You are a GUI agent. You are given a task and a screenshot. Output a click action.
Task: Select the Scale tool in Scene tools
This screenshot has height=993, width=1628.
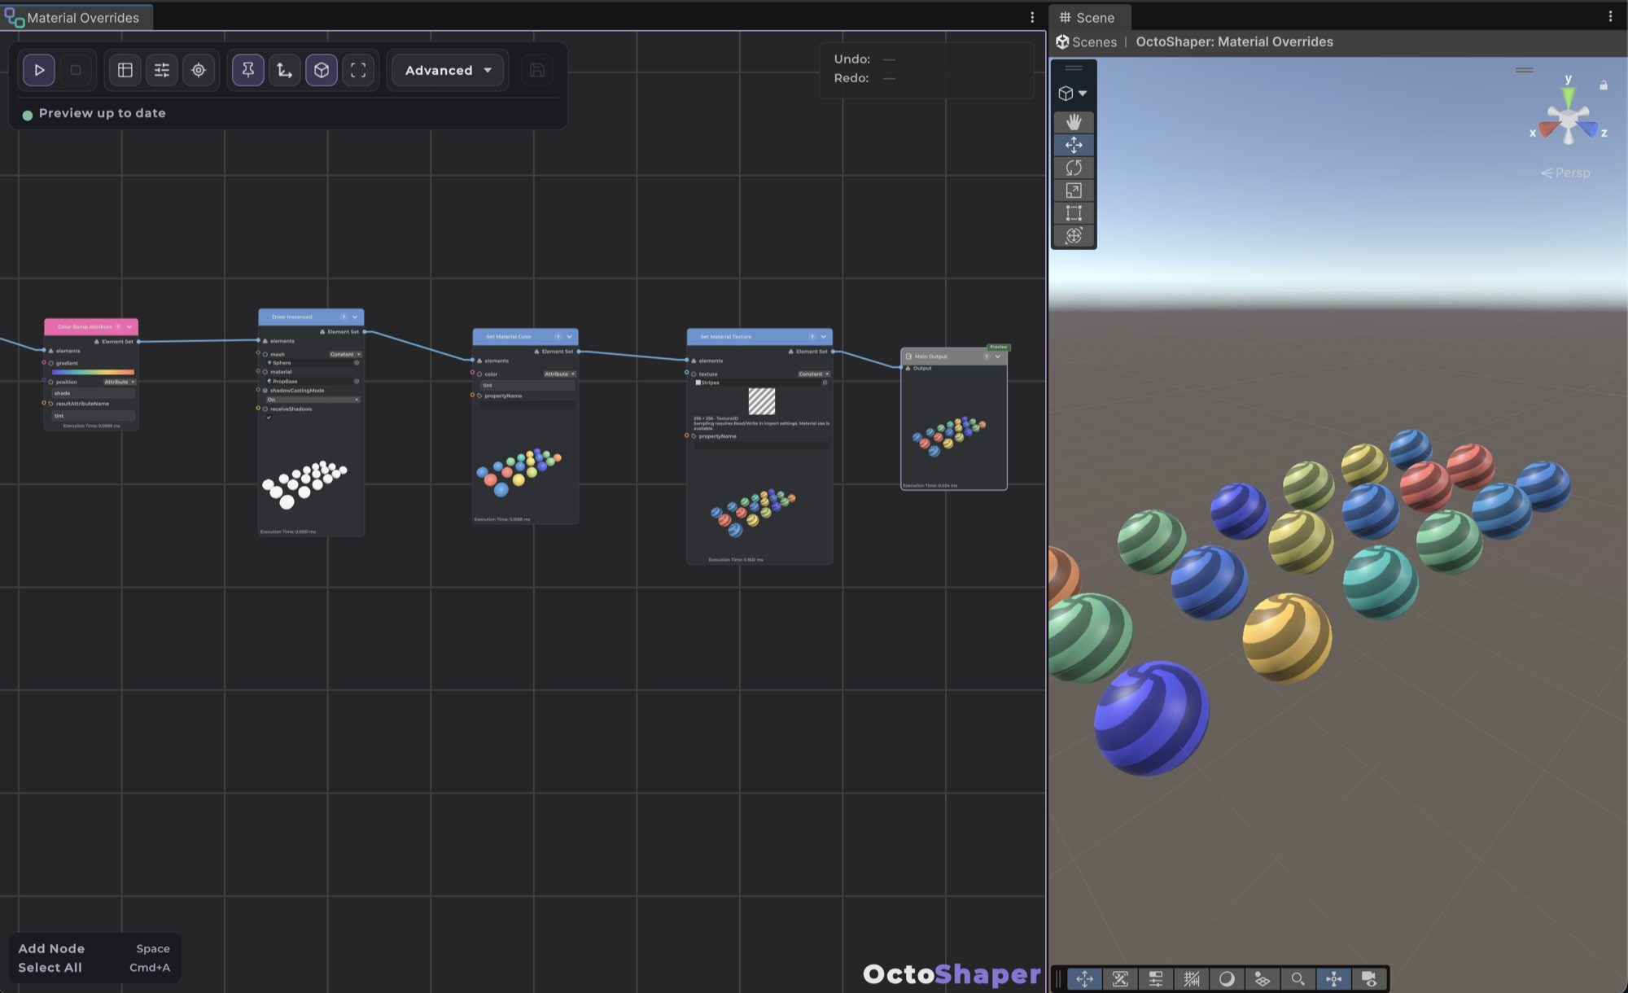(1074, 190)
